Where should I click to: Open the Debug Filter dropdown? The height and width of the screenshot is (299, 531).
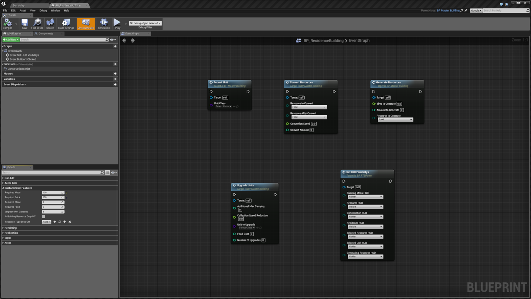pos(144,23)
